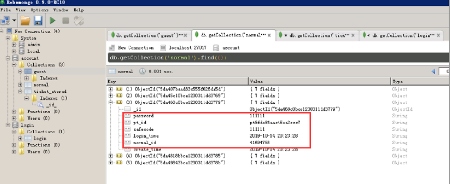
Task: Click the query text input field
Action: tap(279, 58)
